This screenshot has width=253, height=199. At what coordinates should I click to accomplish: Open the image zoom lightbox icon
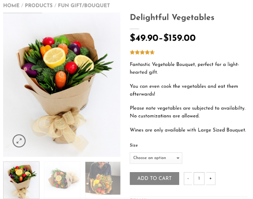pos(19,141)
